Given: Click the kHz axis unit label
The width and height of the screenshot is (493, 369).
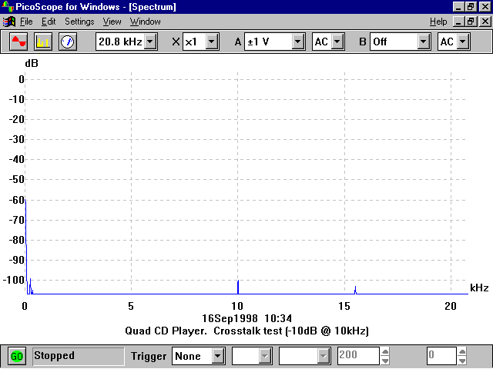Looking at the screenshot, I should point(479,288).
